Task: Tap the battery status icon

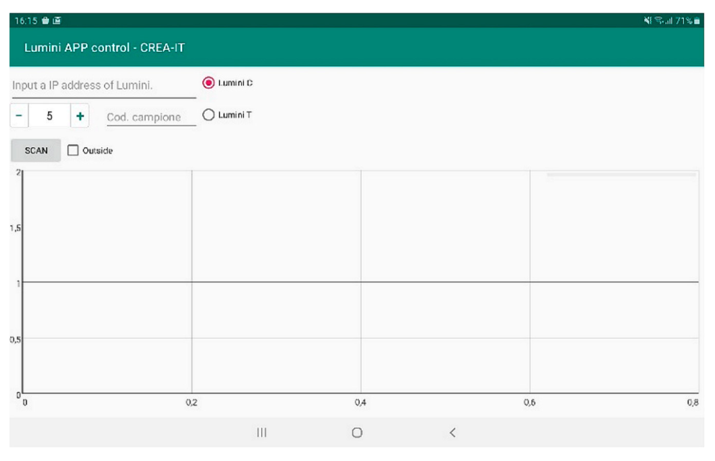Action: point(697,21)
